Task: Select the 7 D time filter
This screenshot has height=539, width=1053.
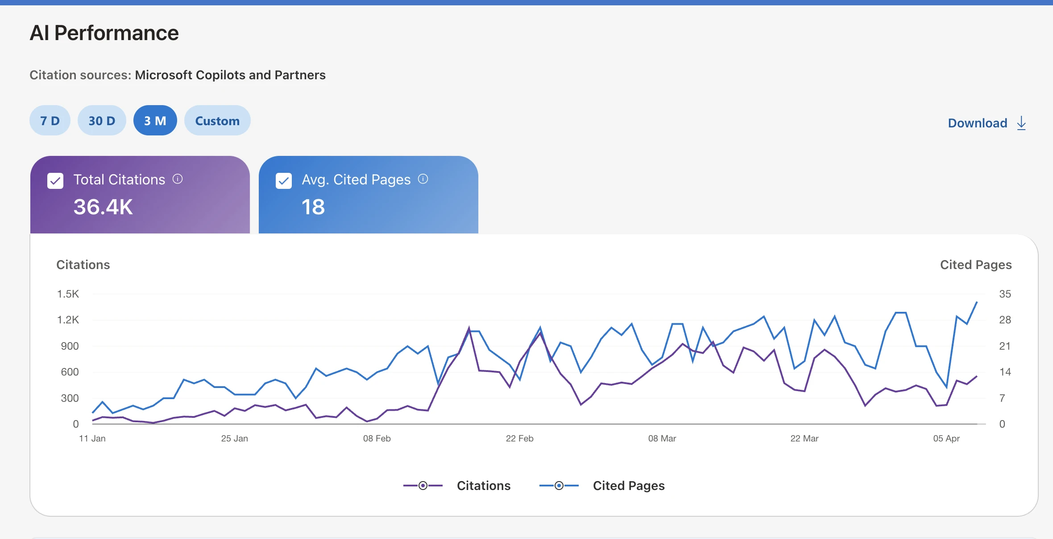Action: click(x=50, y=120)
